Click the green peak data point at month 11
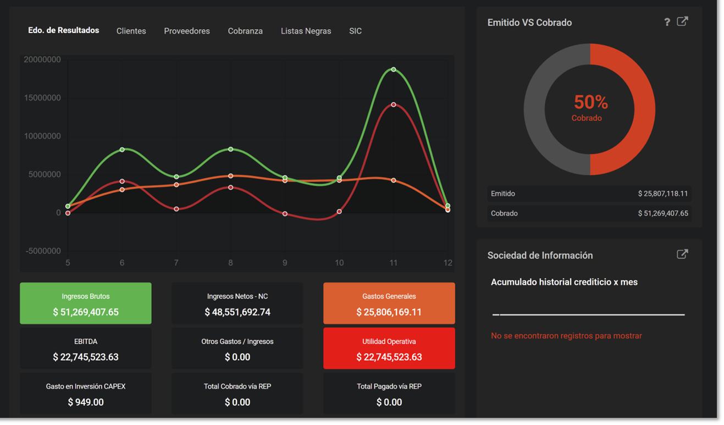Viewport: 724px width, 425px height. (x=393, y=69)
